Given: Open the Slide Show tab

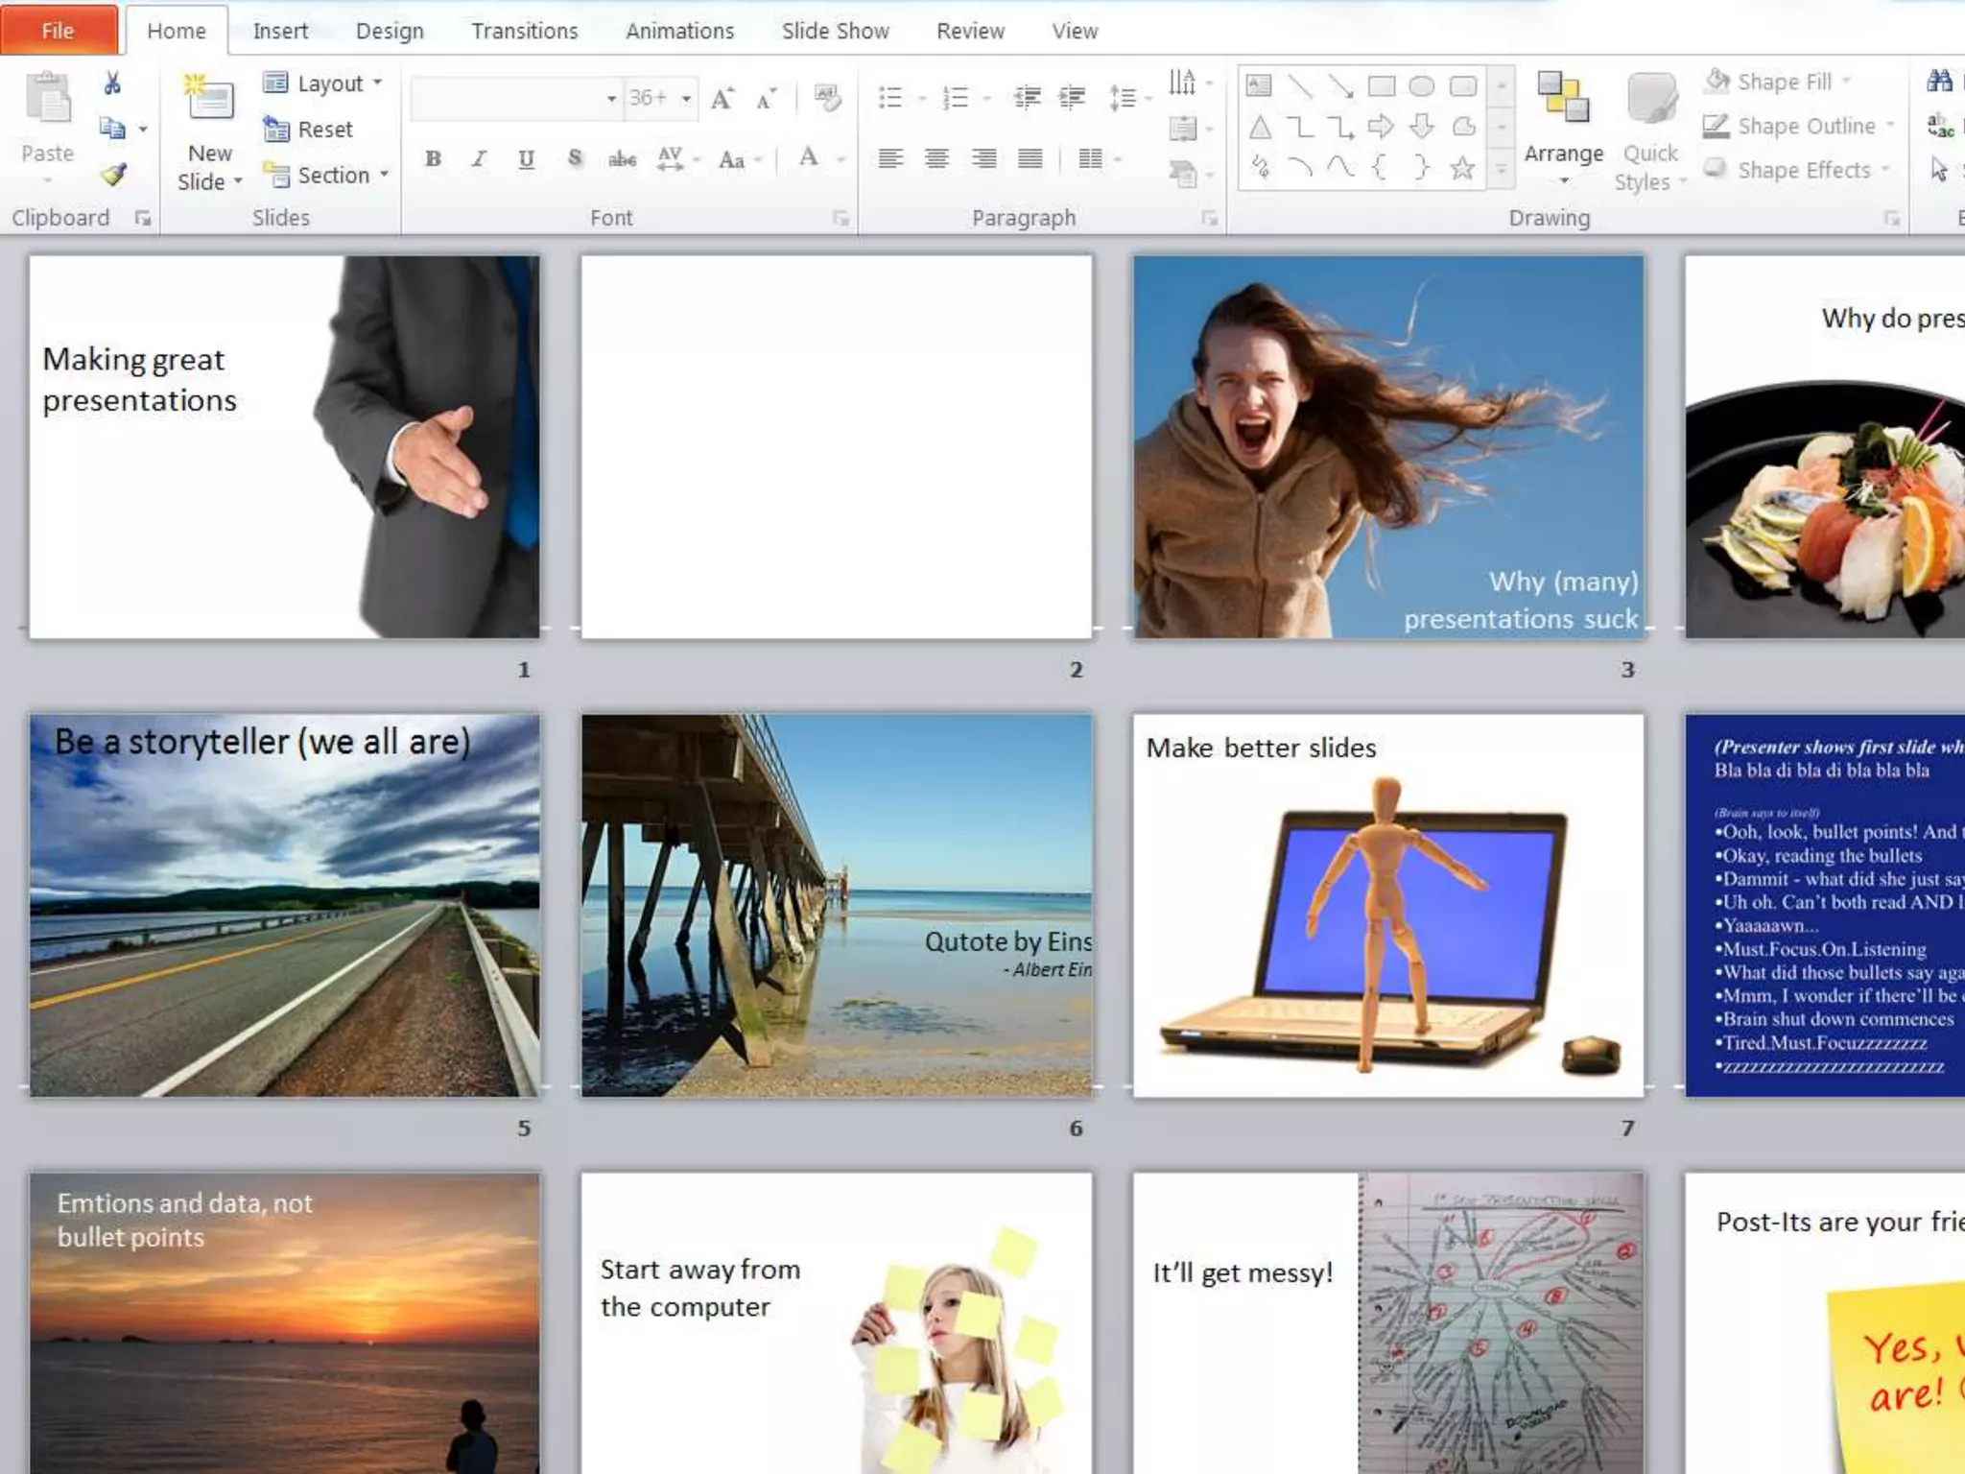Looking at the screenshot, I should [x=835, y=31].
